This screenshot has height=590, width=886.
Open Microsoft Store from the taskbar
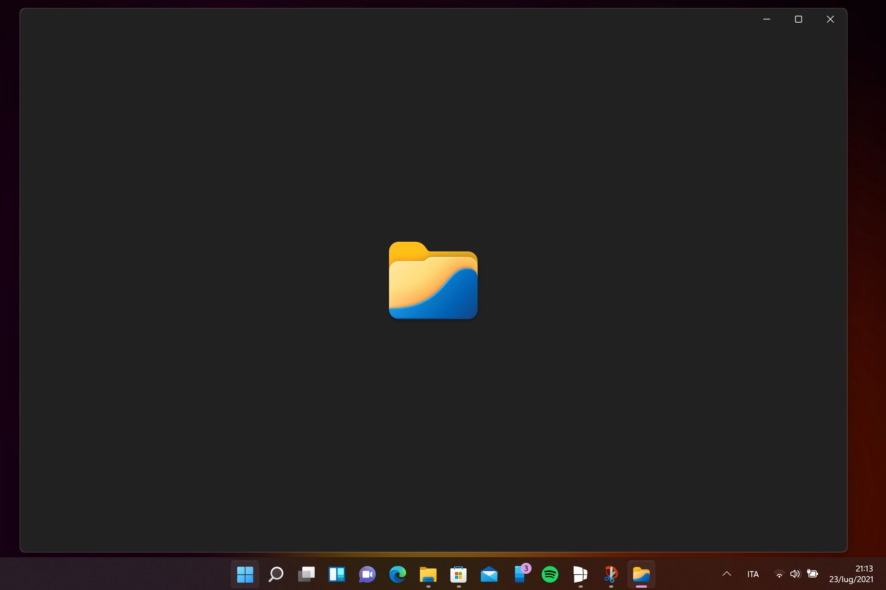458,574
